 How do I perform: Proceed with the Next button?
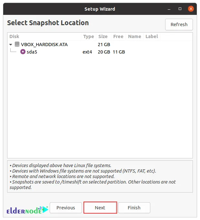click(x=100, y=208)
